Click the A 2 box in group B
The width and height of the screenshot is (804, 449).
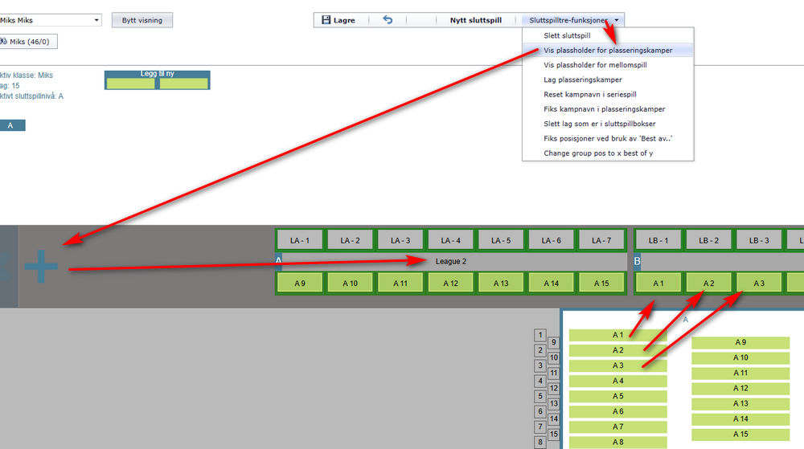[x=708, y=283]
